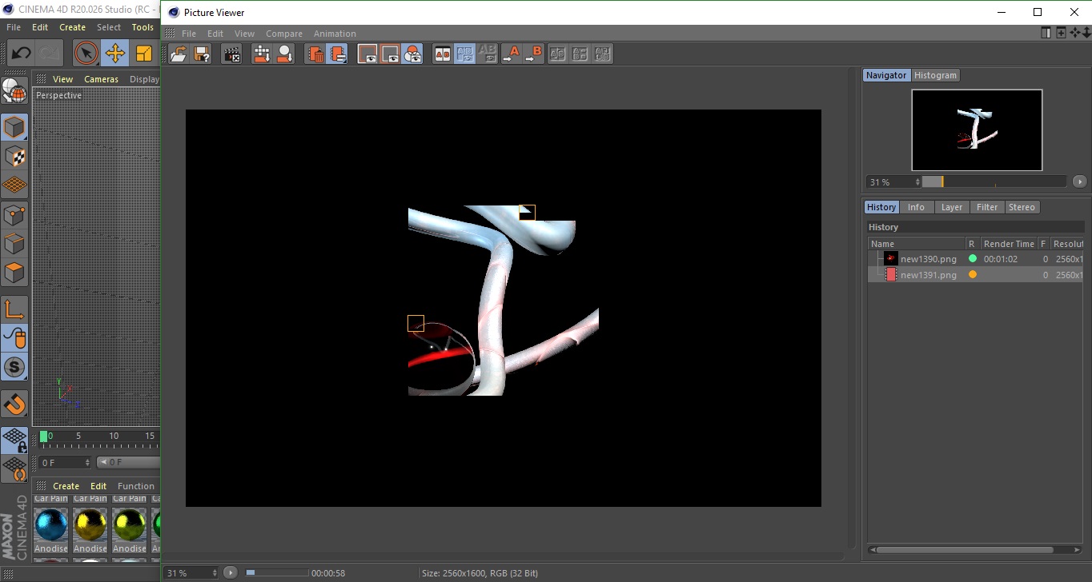Click the Redo arrow in Cinema 4D toolbar

point(50,54)
